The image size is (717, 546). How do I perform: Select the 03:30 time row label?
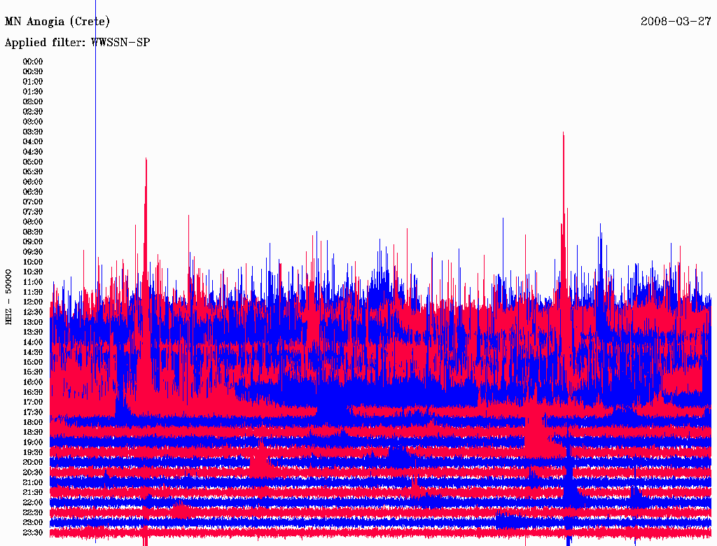(33, 132)
